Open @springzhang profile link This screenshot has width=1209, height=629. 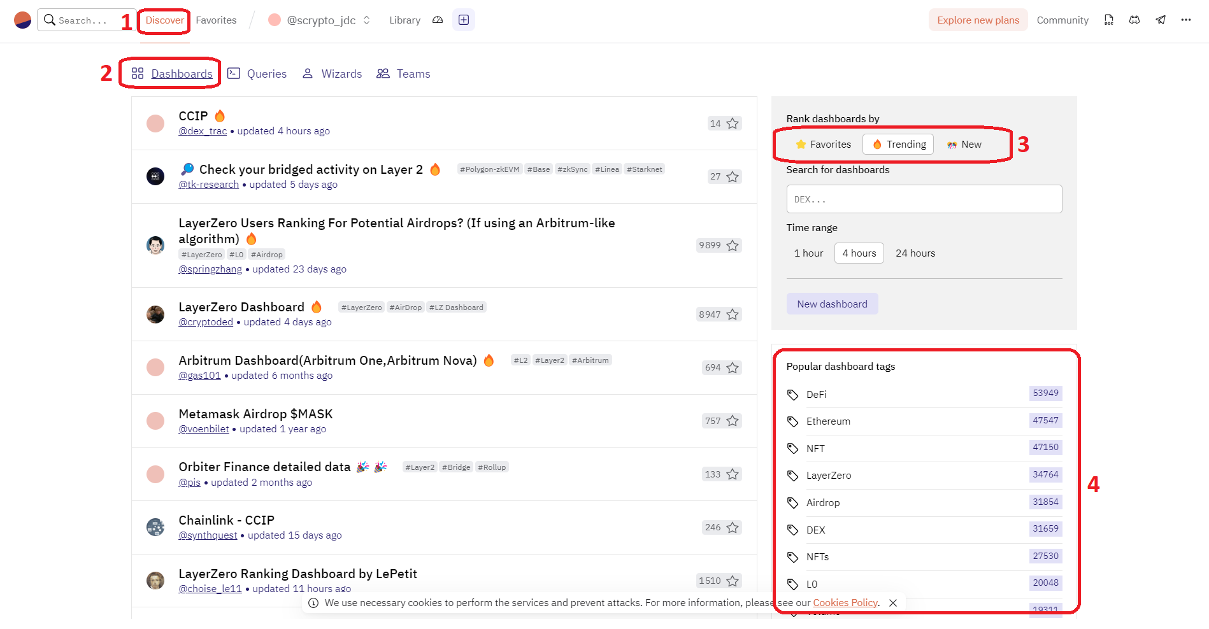click(x=210, y=269)
